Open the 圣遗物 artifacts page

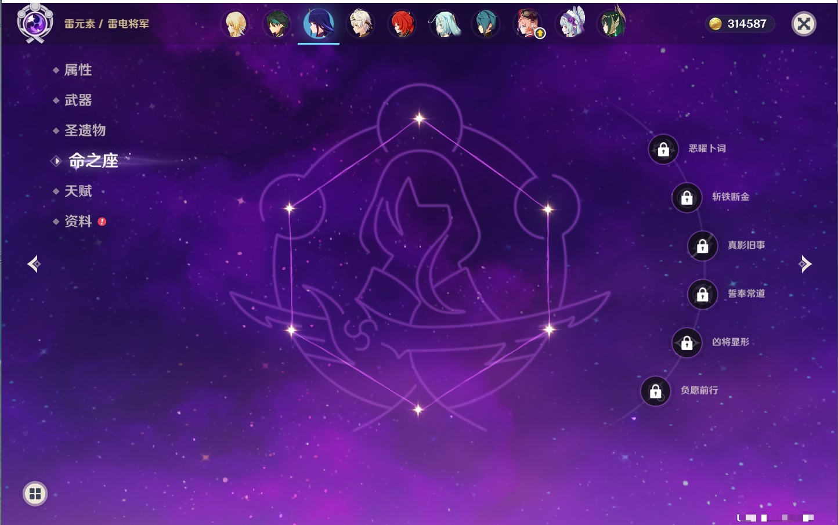[85, 131]
